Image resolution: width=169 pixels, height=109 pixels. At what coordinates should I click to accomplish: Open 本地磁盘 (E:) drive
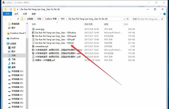coord(15,79)
